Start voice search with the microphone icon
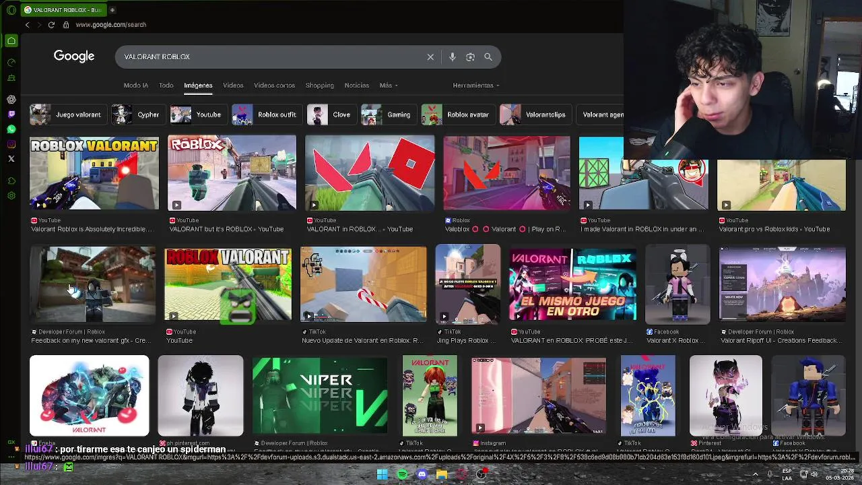 453,57
